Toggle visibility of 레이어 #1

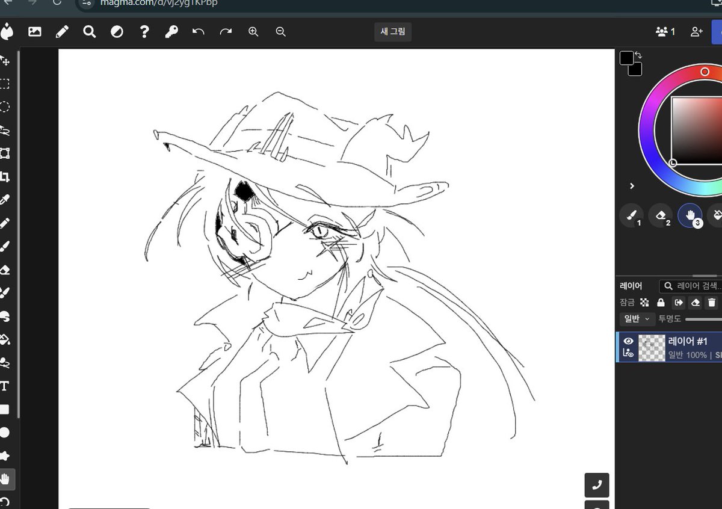click(629, 341)
